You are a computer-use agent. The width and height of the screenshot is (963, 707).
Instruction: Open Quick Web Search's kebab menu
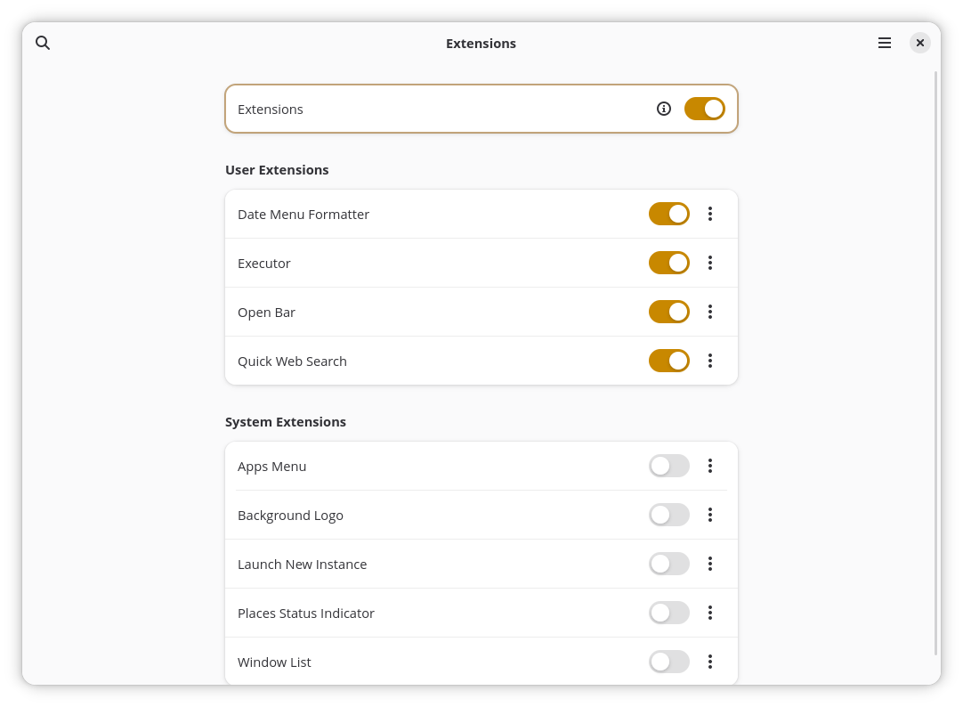710,361
